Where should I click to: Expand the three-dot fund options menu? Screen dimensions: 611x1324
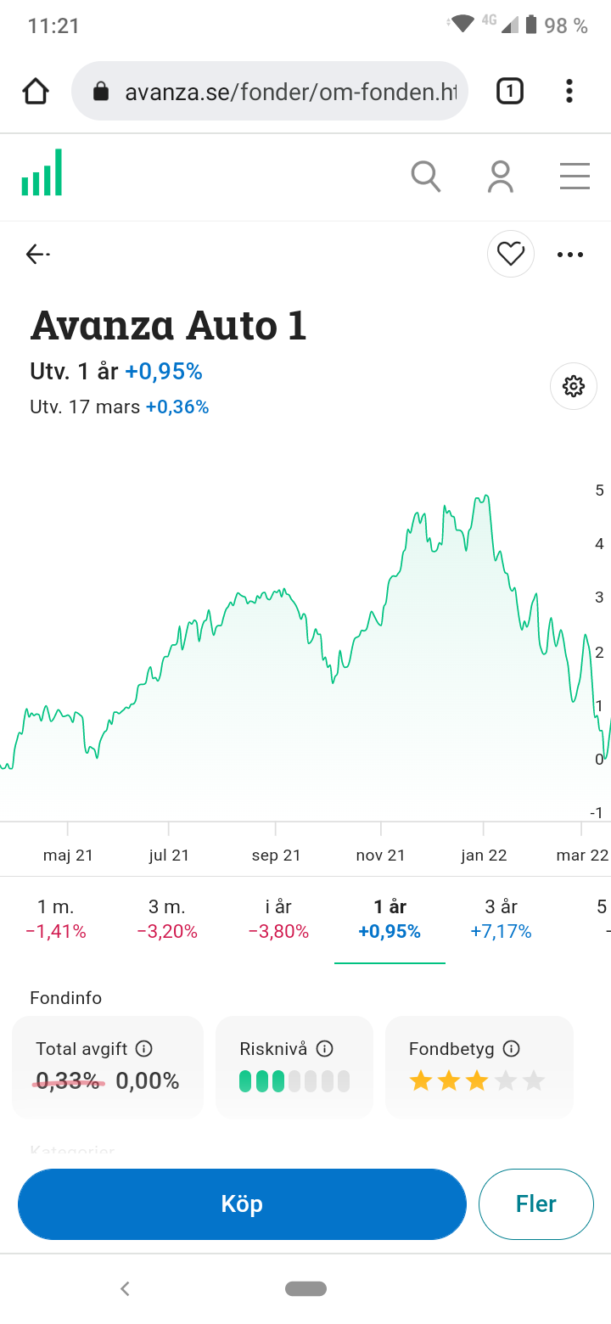point(570,254)
